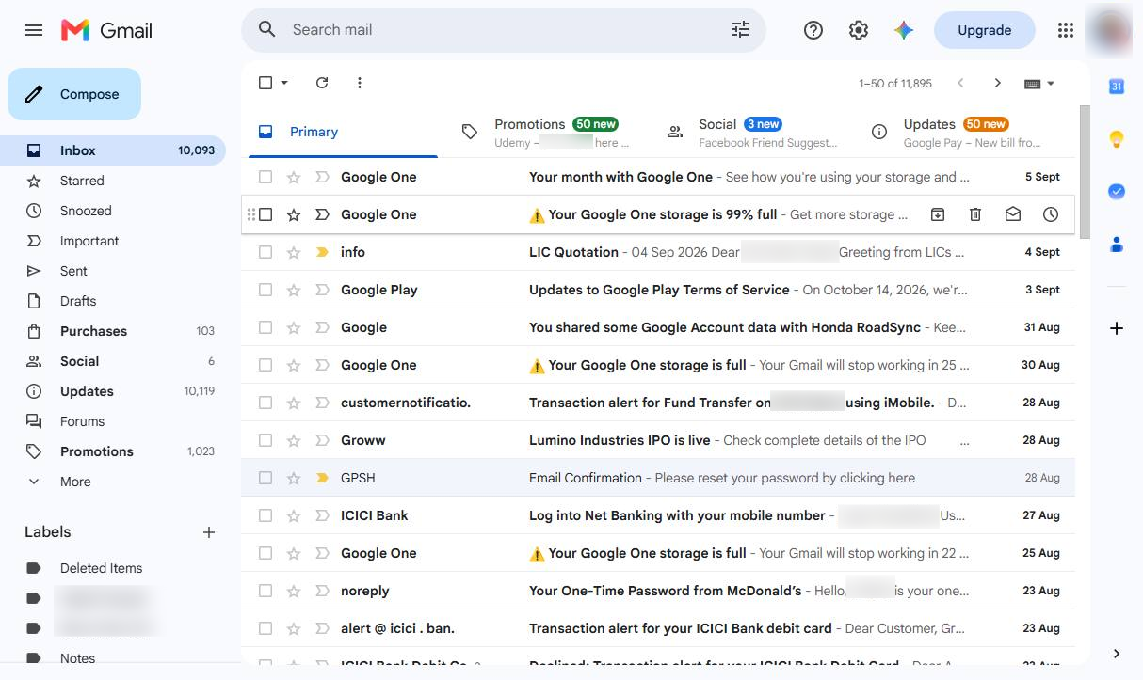This screenshot has height=680, width=1143.
Task: Open the main menu hamburger icon
Action: 34,30
